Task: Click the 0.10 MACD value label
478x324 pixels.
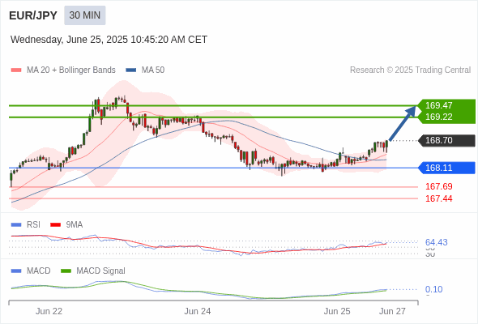Action: click(433, 289)
